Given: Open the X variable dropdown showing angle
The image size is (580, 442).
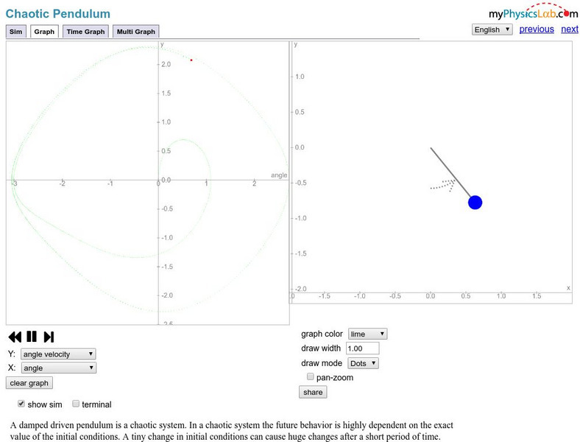Looking at the screenshot, I should (x=58, y=368).
